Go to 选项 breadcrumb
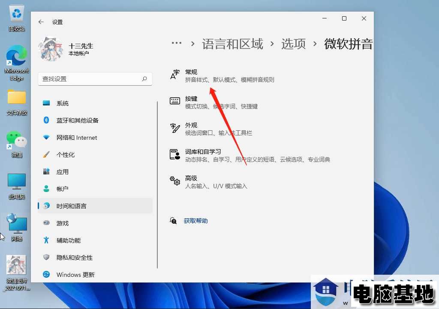 [293, 44]
